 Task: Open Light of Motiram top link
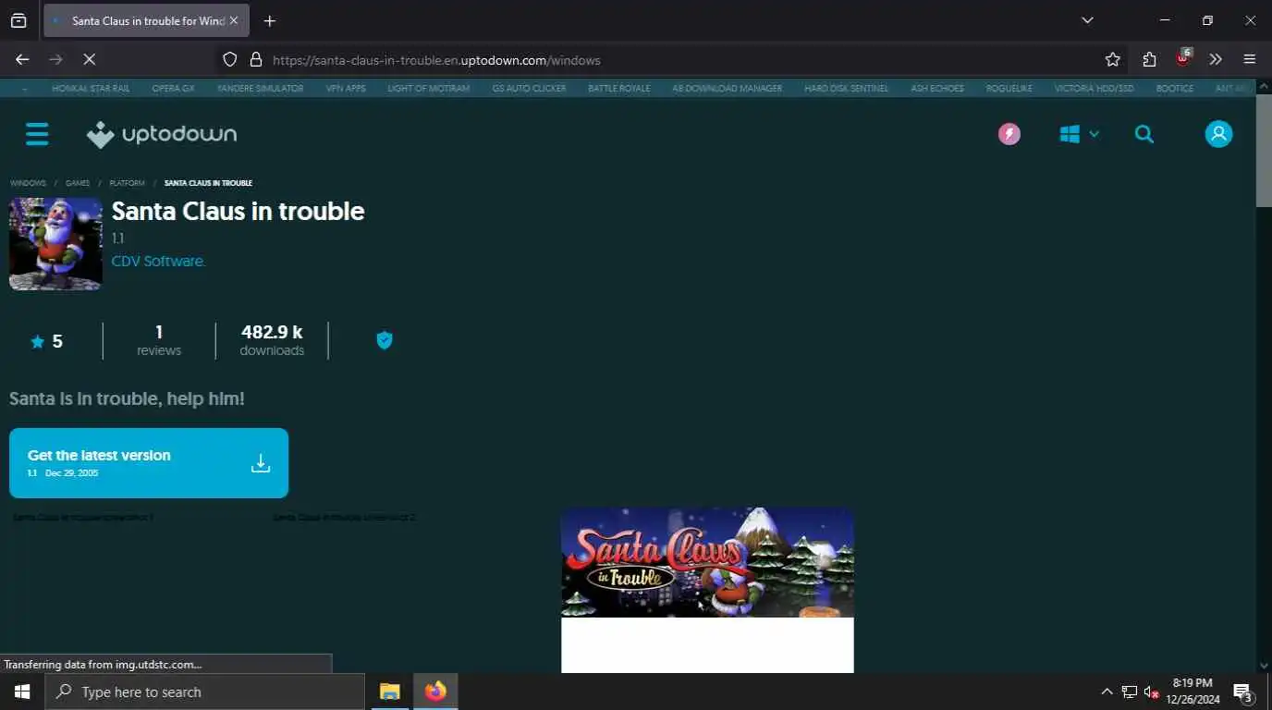tap(429, 89)
